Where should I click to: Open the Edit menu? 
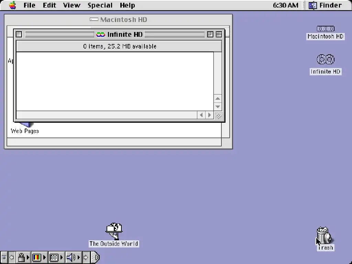click(49, 5)
